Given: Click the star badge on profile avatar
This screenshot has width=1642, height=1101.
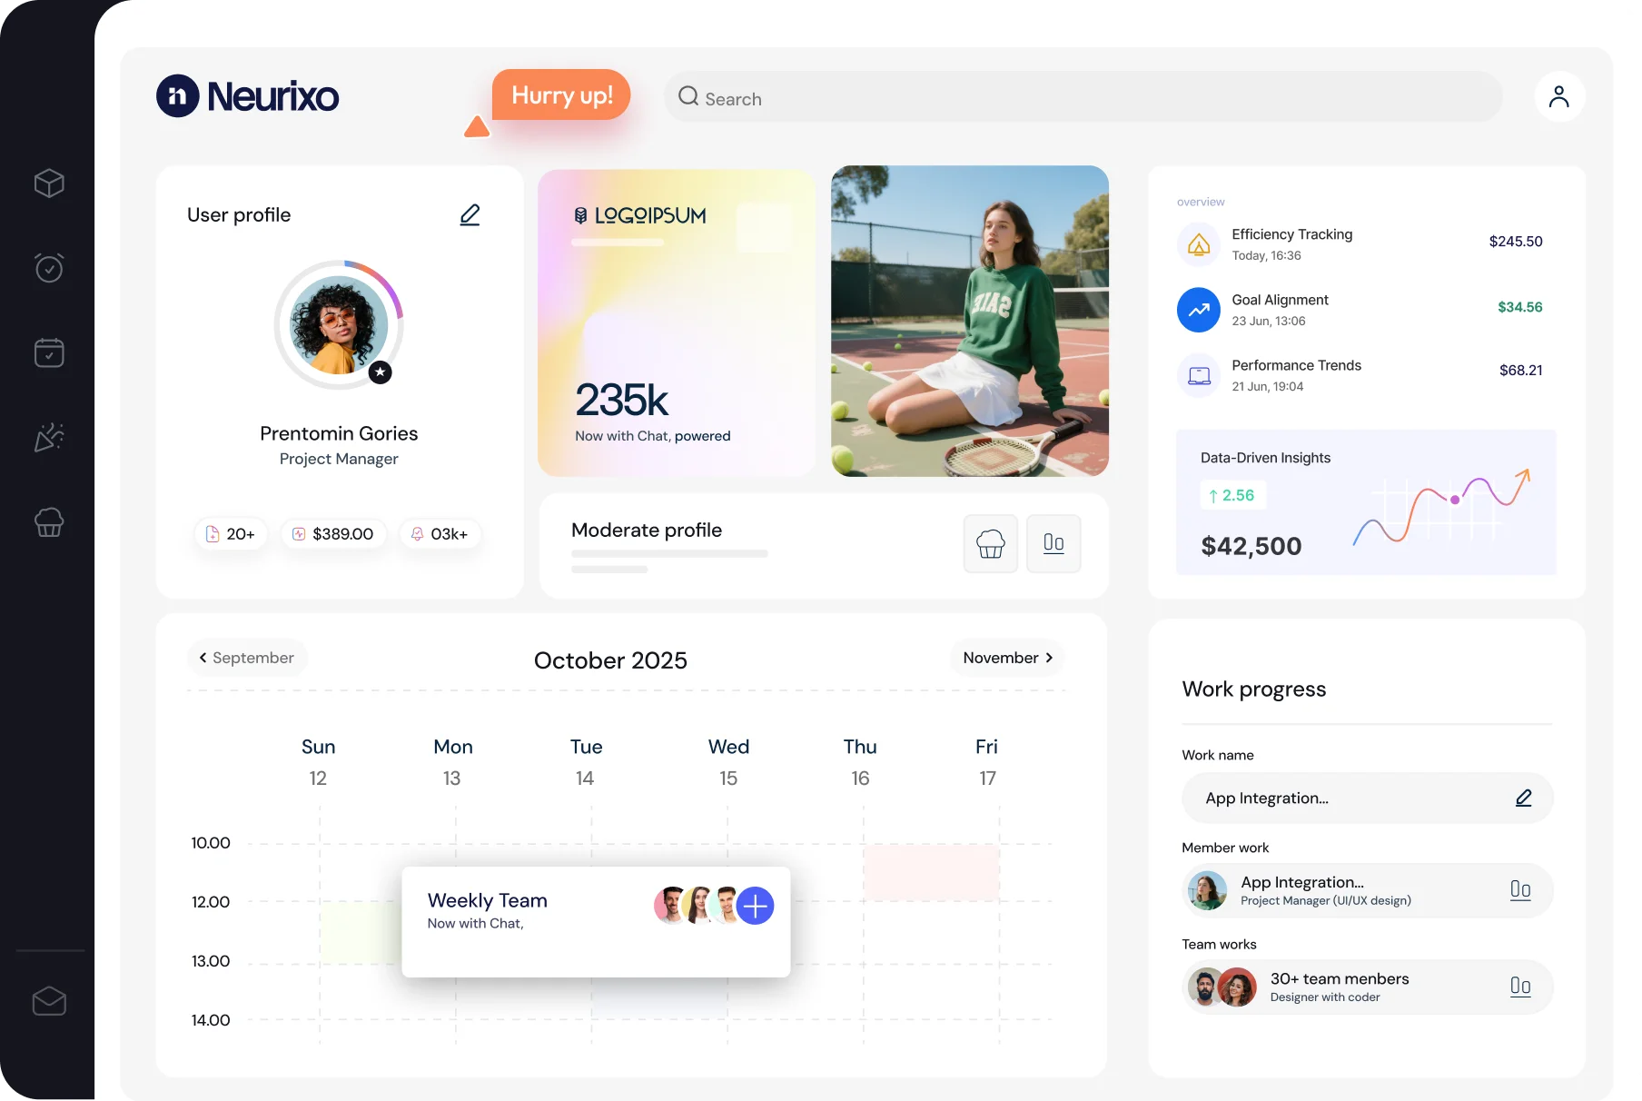Looking at the screenshot, I should pos(381,372).
